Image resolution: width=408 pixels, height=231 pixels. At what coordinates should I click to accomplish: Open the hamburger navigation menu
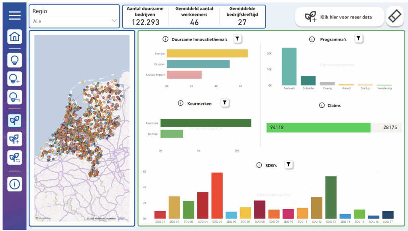coord(14,16)
